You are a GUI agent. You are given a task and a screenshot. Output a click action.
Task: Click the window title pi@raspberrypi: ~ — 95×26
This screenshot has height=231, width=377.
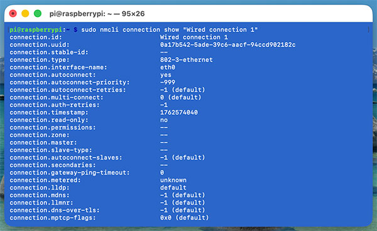(x=97, y=14)
